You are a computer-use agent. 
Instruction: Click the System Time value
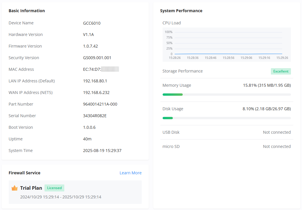(102, 151)
